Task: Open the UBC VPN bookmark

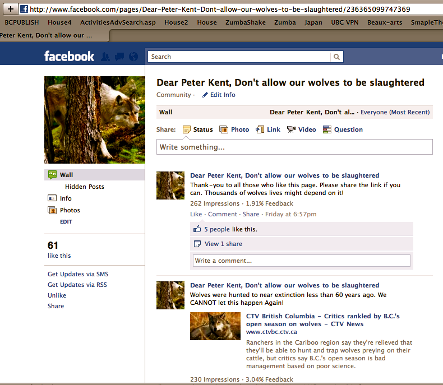Action: pos(344,22)
